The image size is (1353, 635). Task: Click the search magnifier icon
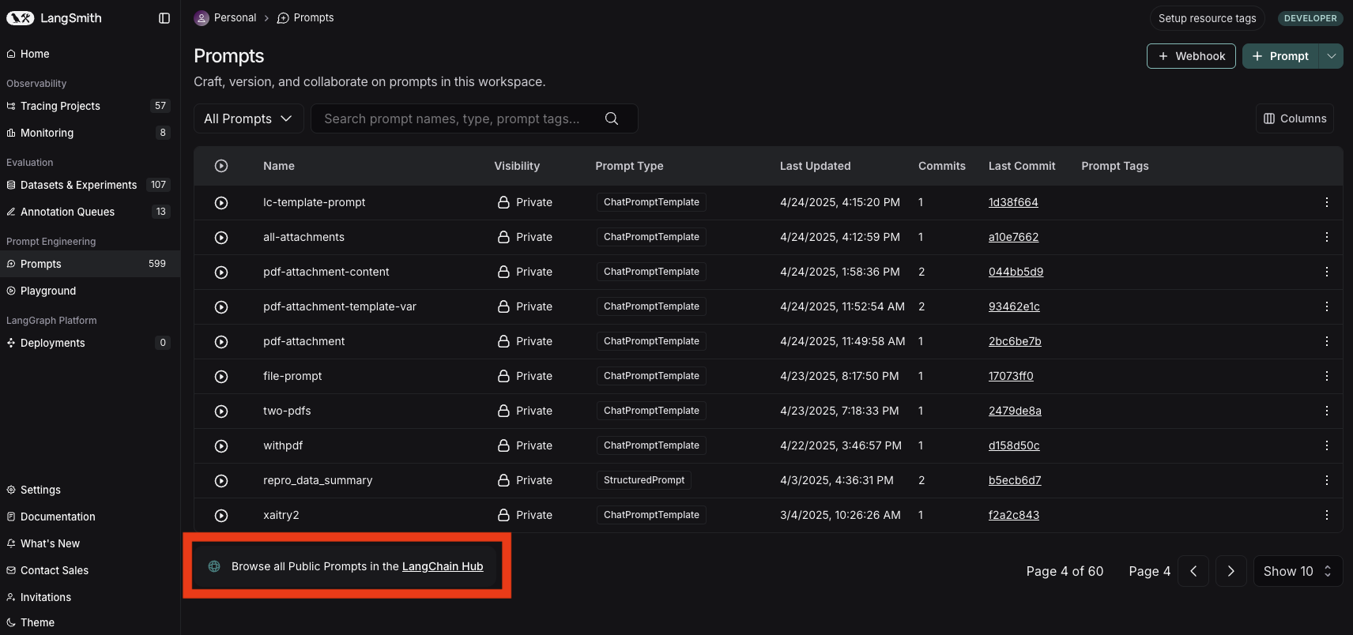pos(611,118)
